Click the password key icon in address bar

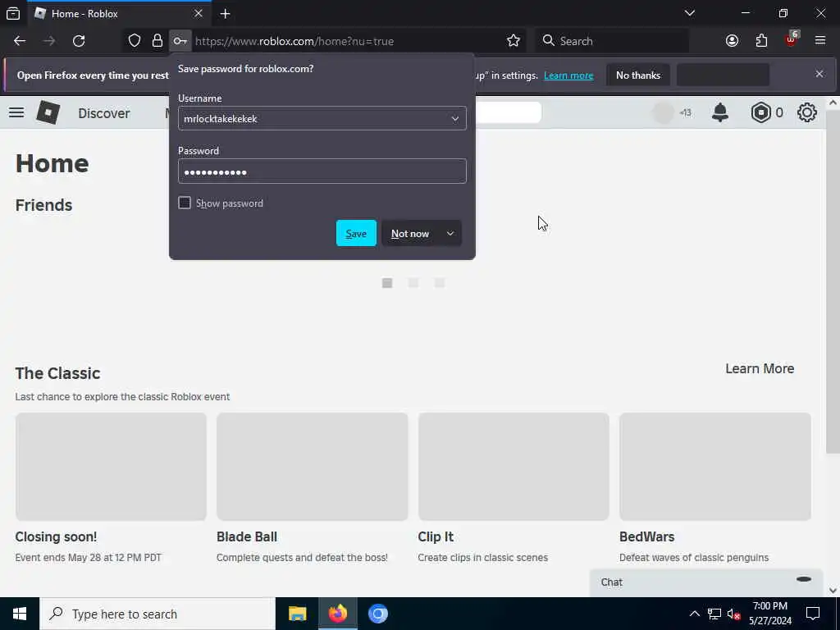180,41
